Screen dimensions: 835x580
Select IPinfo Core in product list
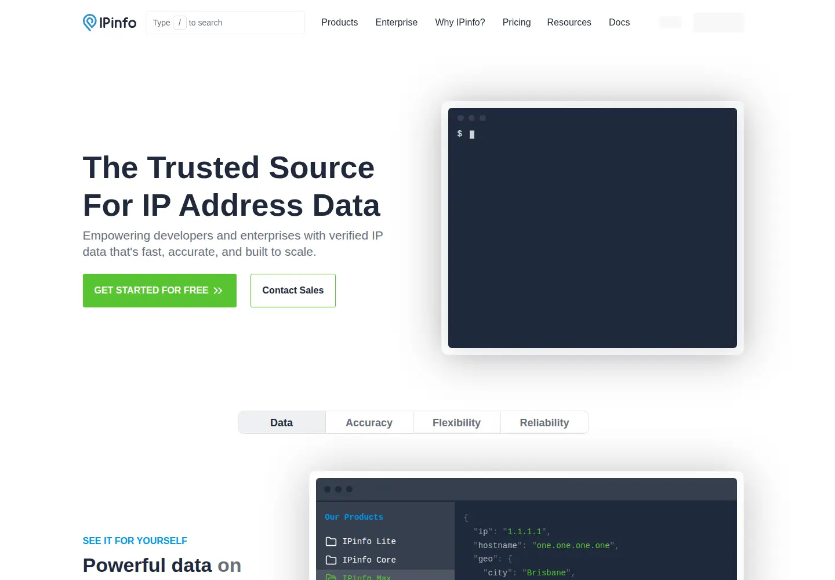tap(385, 560)
